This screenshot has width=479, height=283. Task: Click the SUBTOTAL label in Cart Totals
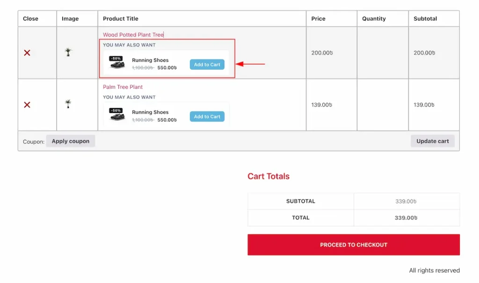click(x=301, y=201)
